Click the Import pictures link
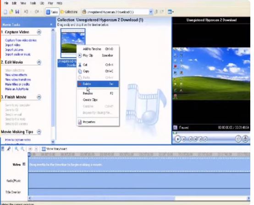Screen dimensions: 254x205 (x=14, y=50)
